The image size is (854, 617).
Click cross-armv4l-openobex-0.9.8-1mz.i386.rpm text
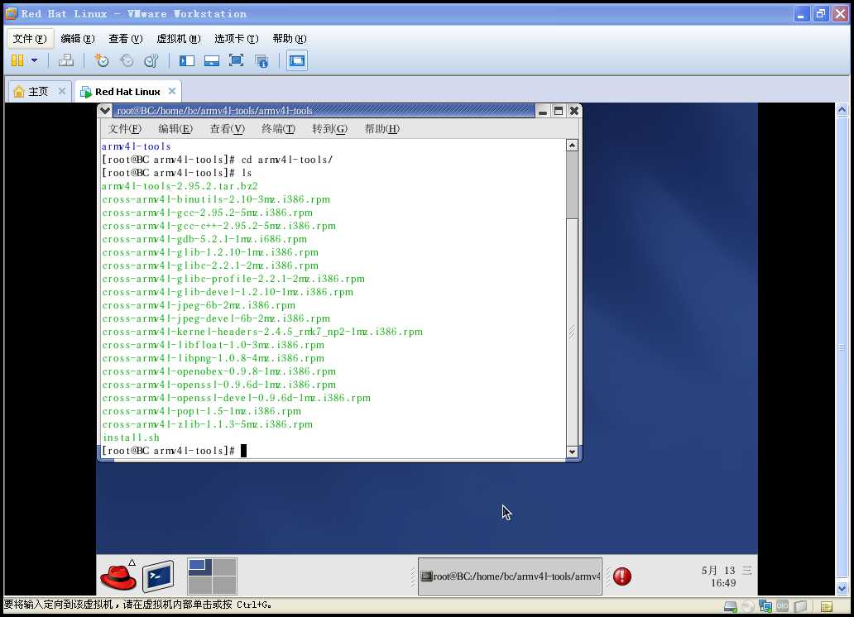pyautogui.click(x=219, y=371)
